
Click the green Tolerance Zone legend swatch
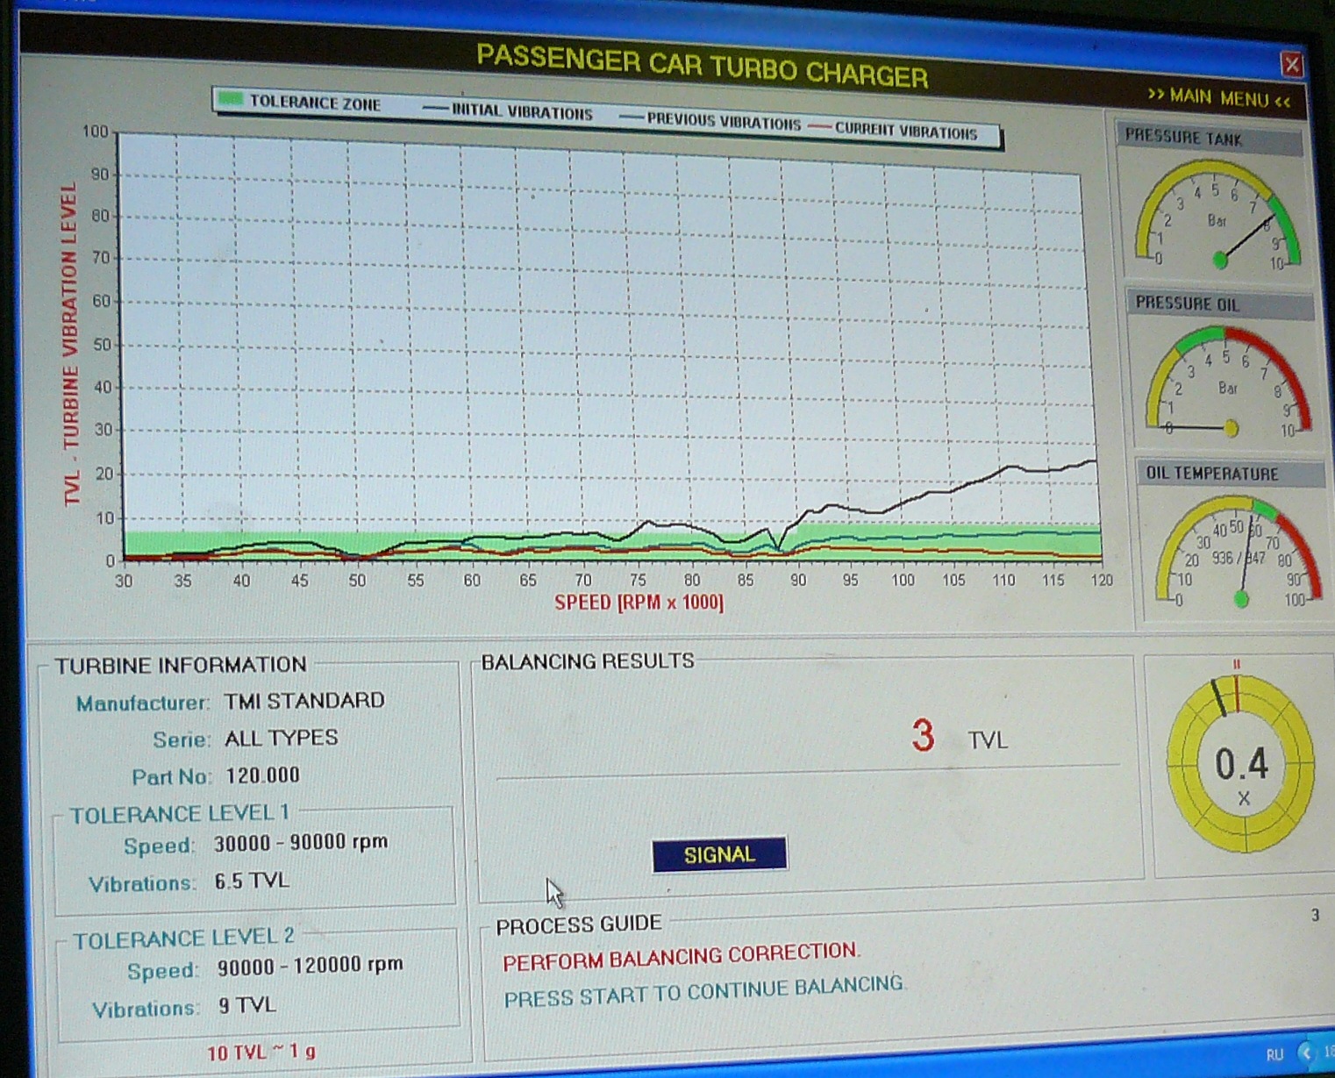point(231,99)
